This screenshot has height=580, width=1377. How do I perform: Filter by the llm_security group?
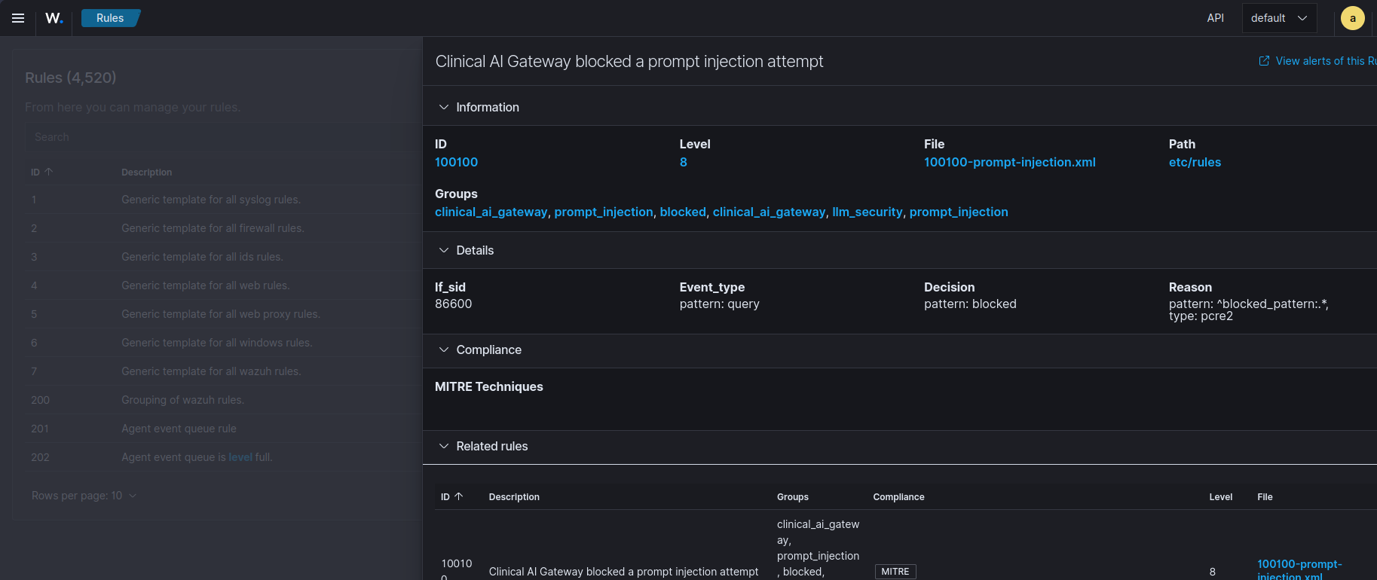pos(868,212)
